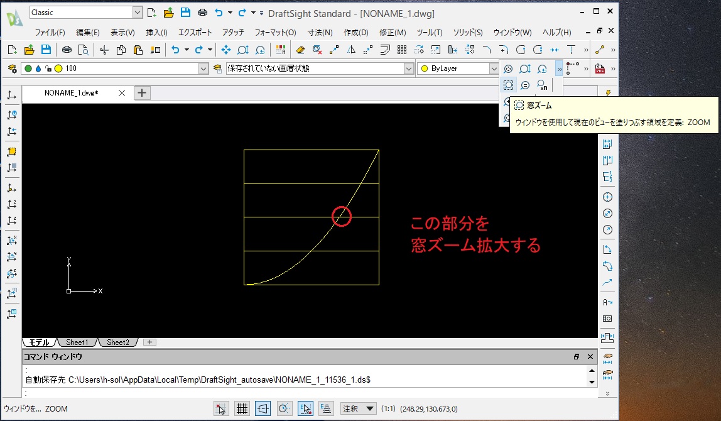Screen dimensions: 721x421
Task: Open the File (ファイル) menu
Action: 50,32
